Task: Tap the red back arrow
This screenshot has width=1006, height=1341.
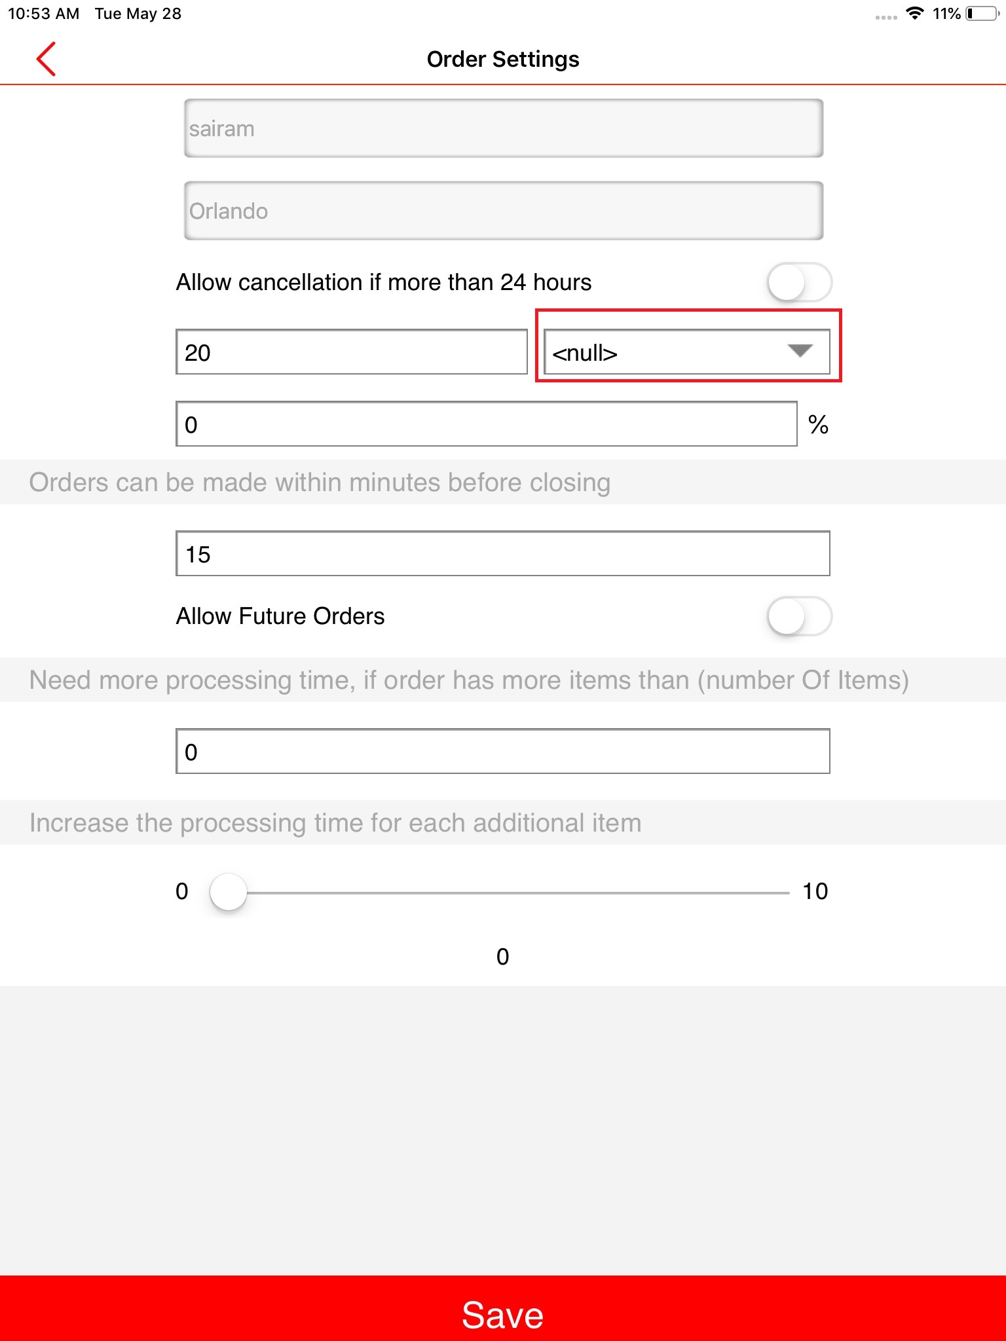Action: coord(46,59)
